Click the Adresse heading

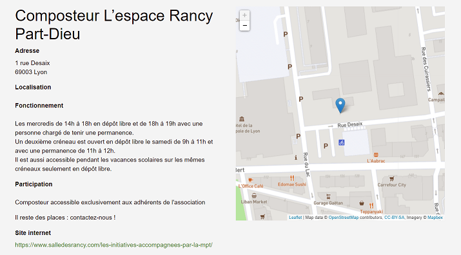[x=27, y=50]
